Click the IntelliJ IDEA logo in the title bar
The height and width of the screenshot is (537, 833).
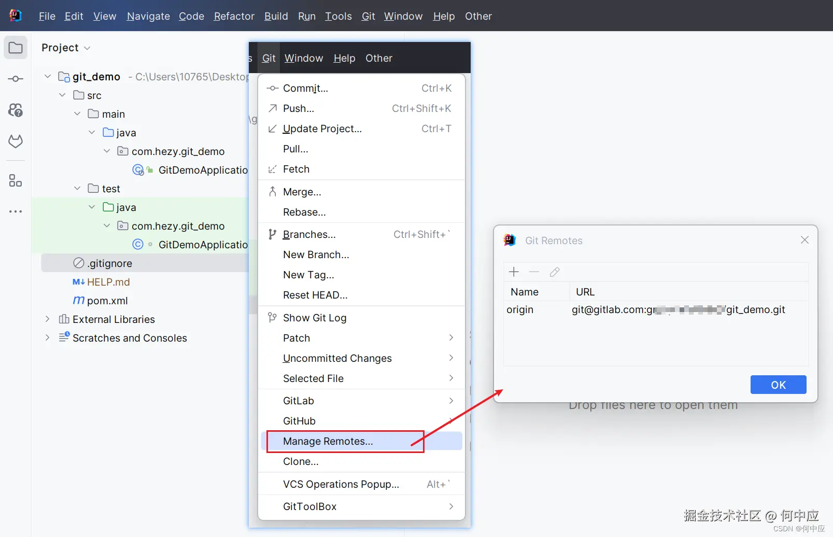click(x=15, y=16)
